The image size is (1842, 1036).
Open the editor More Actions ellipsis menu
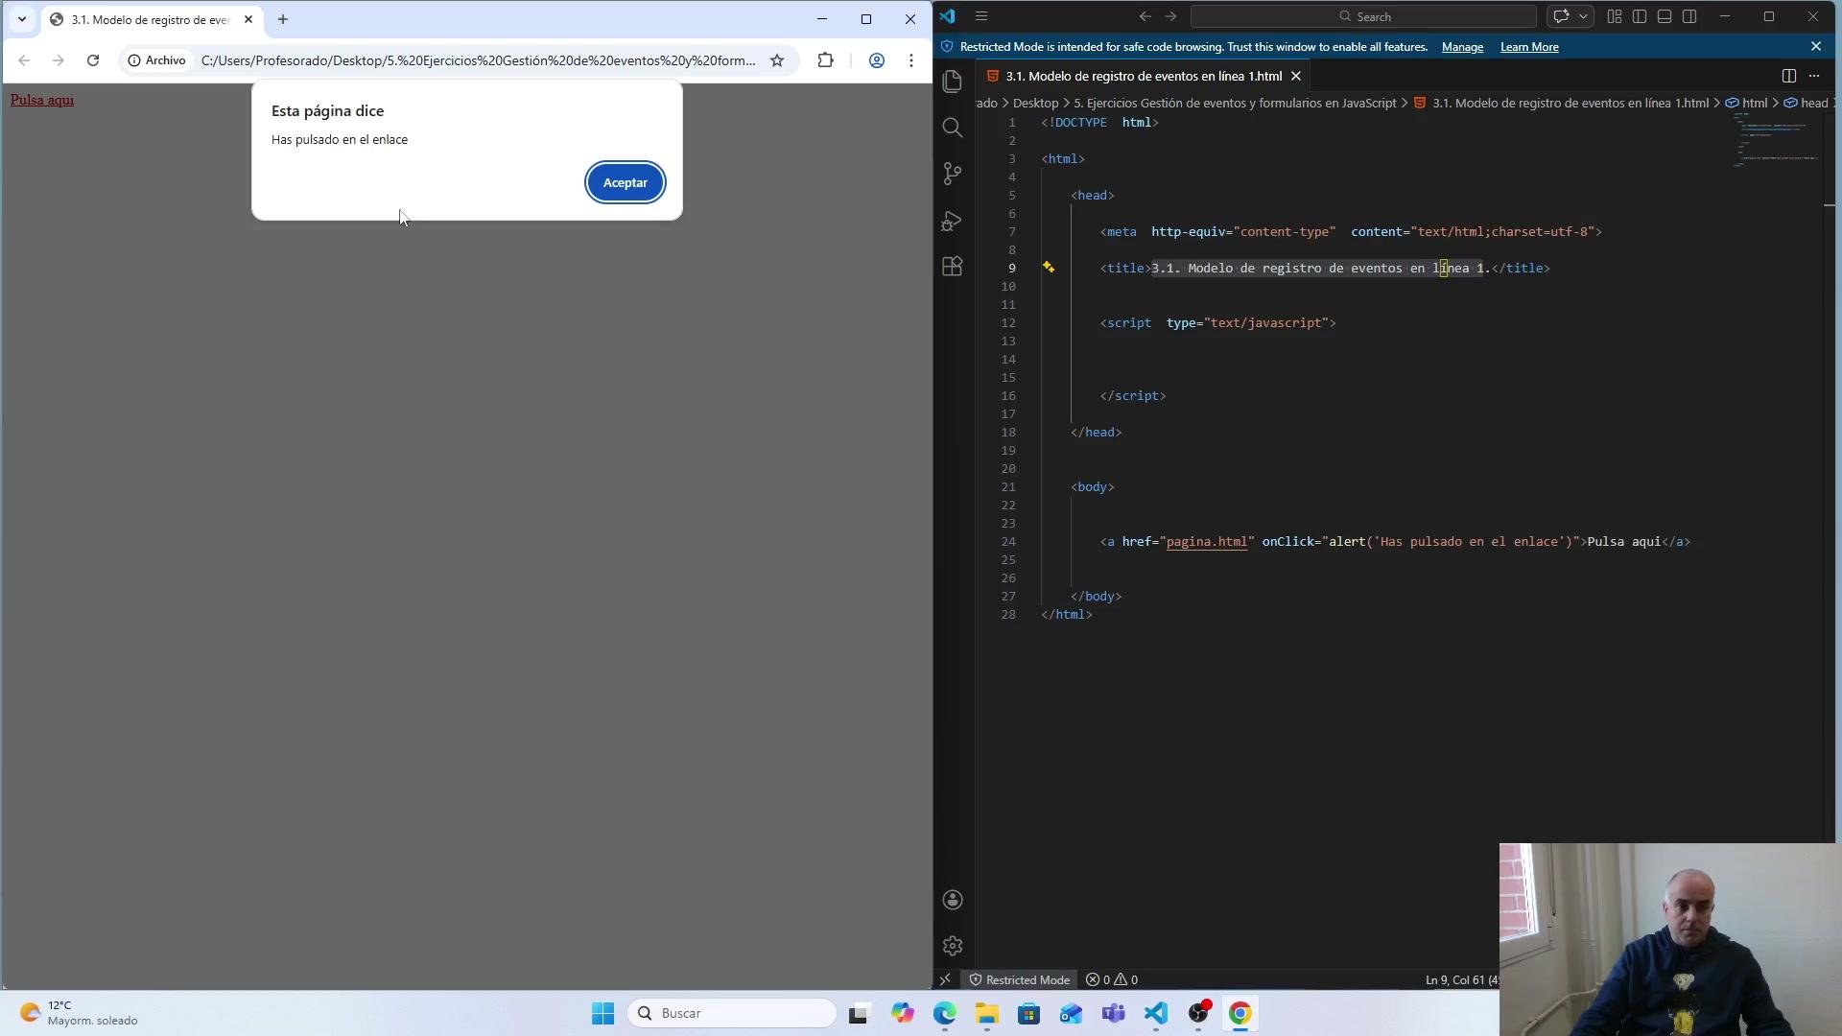point(1814,76)
